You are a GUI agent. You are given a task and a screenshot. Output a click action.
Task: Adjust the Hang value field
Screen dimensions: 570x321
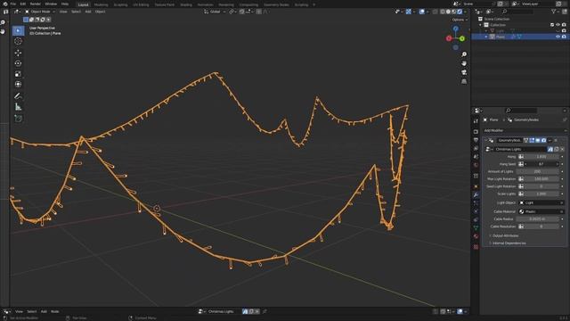(541, 157)
